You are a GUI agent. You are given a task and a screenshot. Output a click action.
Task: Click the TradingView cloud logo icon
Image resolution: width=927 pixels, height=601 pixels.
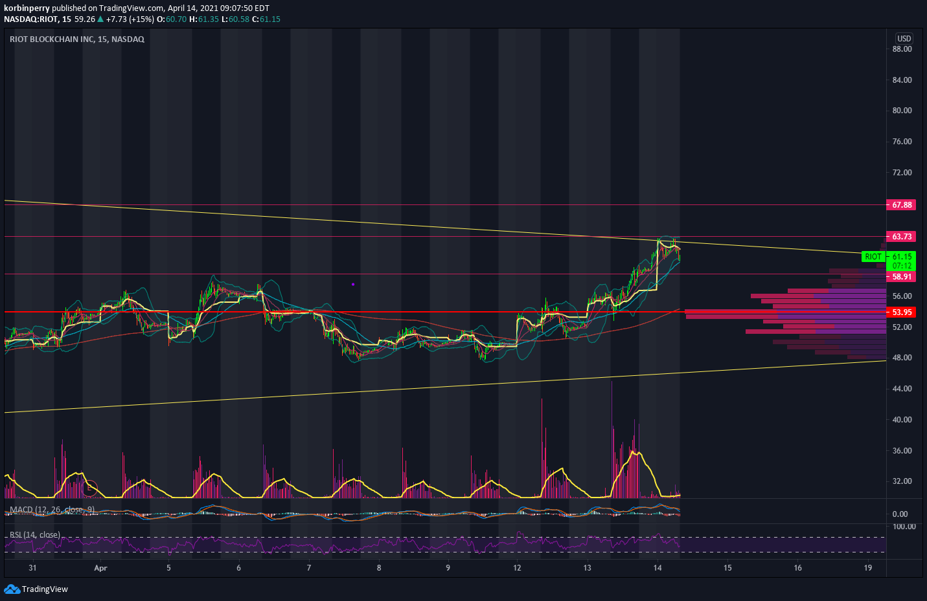(x=12, y=589)
